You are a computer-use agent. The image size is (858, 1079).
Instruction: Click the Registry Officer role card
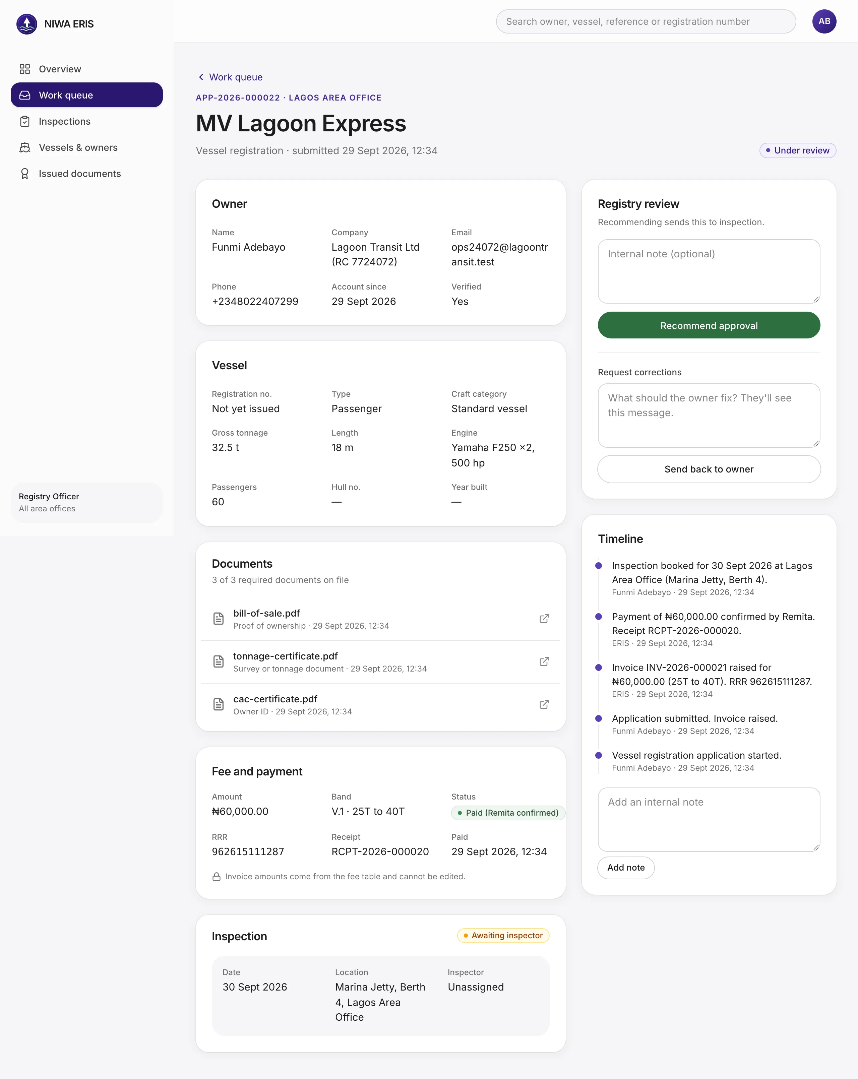(86, 502)
